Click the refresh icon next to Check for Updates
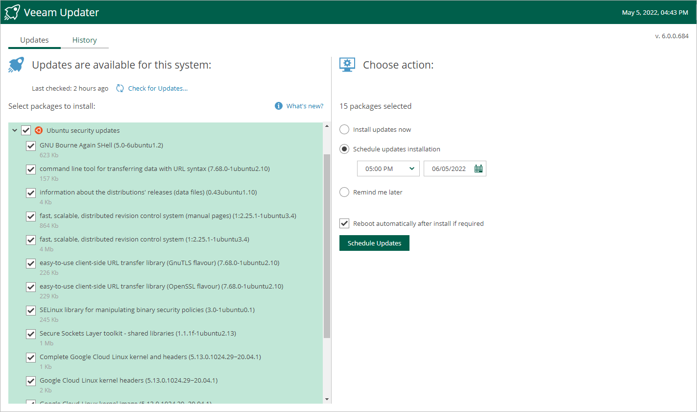The image size is (697, 412). (120, 88)
